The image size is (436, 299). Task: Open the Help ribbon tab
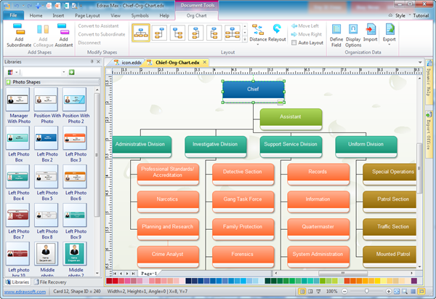coord(164,15)
